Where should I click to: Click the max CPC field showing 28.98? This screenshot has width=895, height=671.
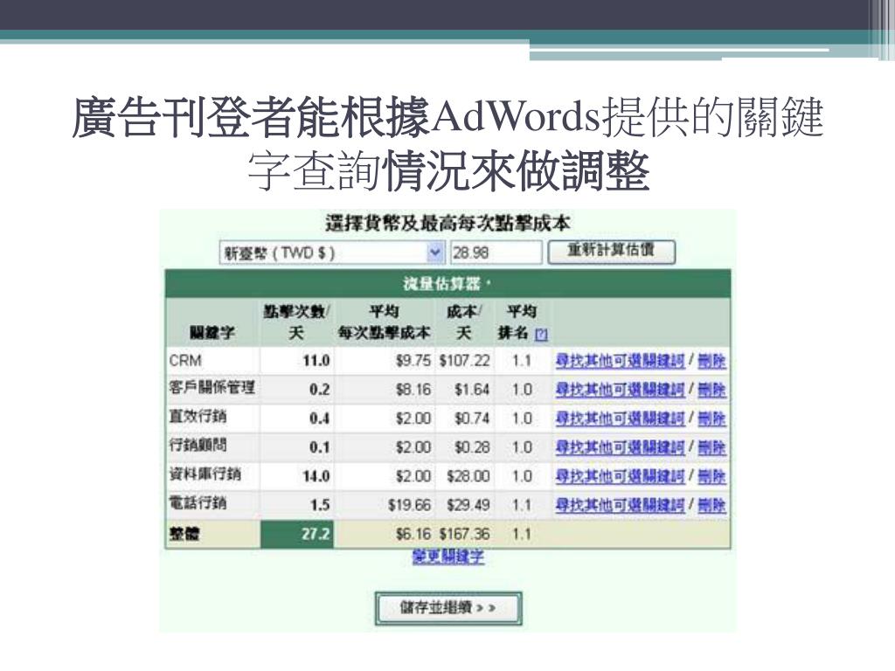(496, 252)
